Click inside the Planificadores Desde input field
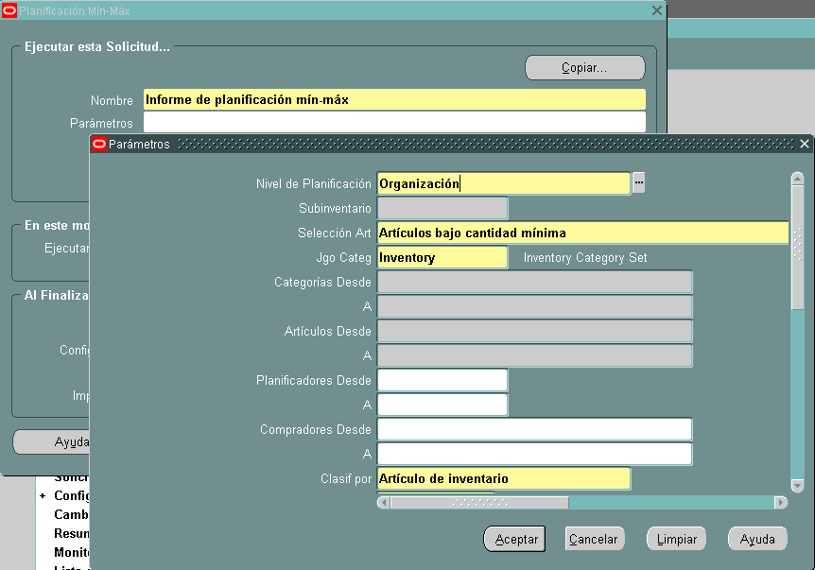Viewport: 815px width, 570px height. 441,380
